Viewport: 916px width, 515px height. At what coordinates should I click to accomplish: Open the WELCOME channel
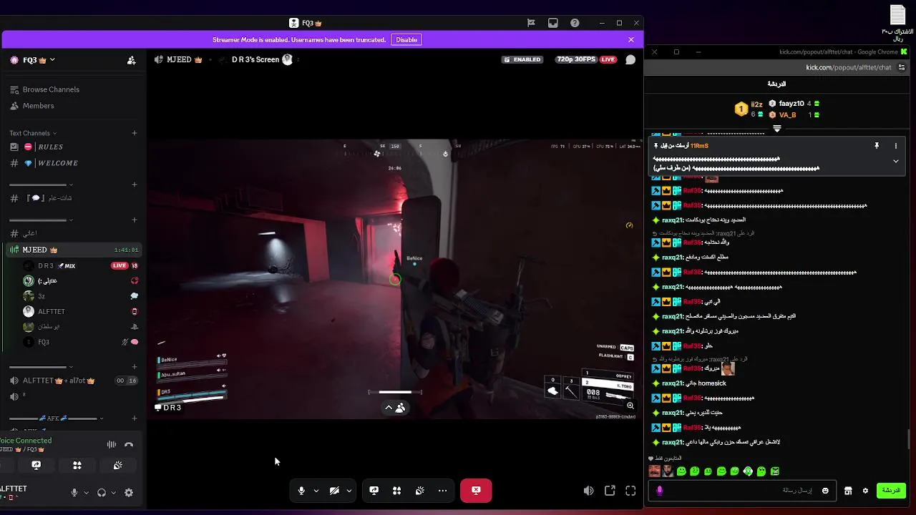point(57,163)
